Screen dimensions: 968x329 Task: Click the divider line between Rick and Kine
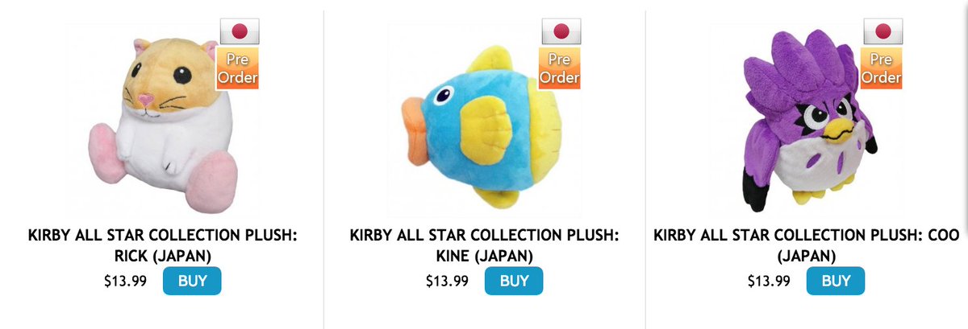tap(323, 169)
